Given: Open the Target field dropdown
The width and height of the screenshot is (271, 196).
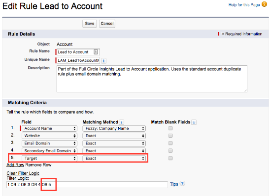Looking at the screenshot, I should point(49,158).
